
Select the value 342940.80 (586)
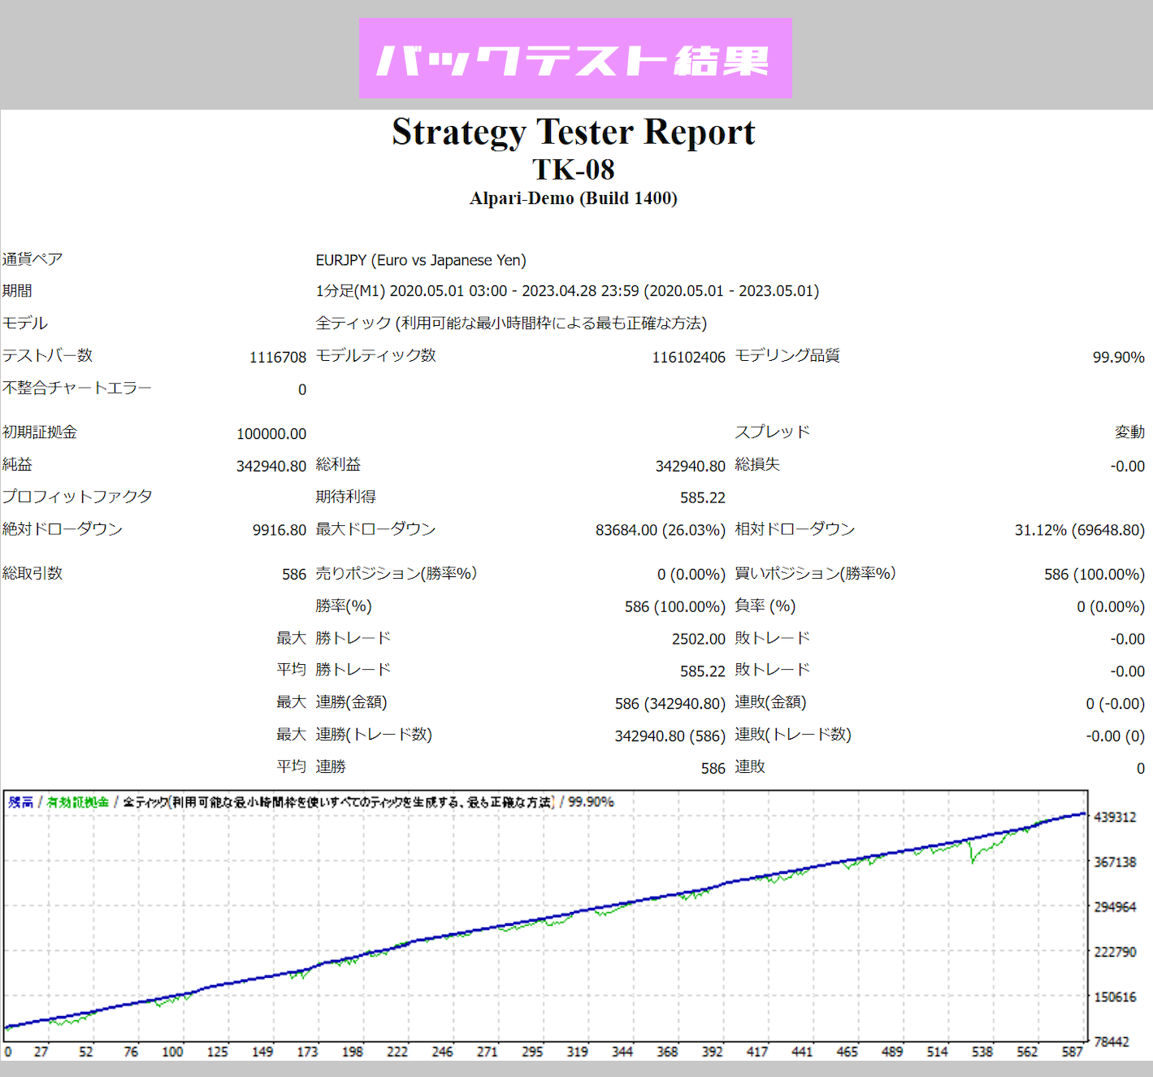670,736
